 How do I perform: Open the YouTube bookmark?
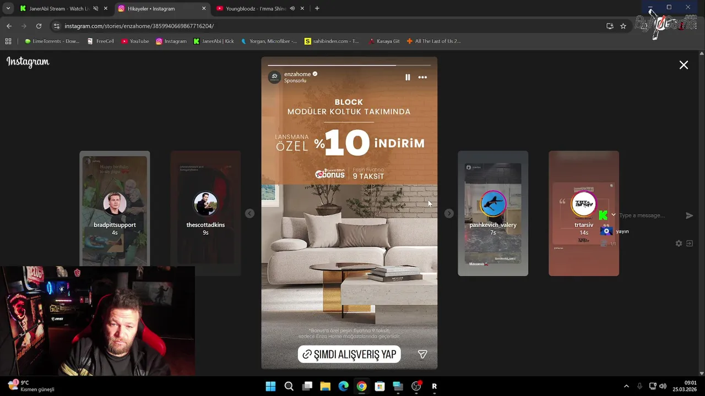point(135,41)
